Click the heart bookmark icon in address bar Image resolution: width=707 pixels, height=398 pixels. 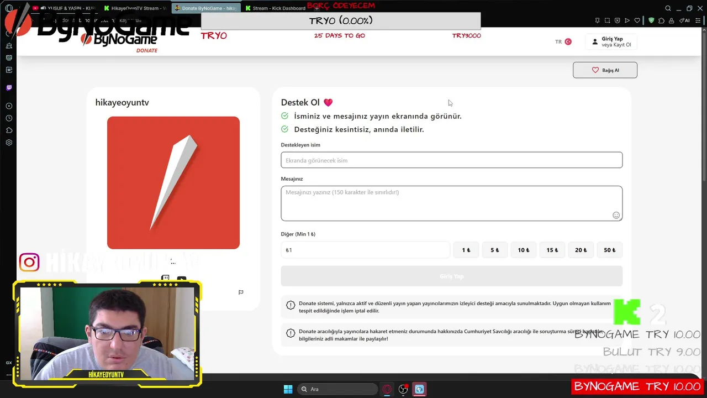[637, 20]
